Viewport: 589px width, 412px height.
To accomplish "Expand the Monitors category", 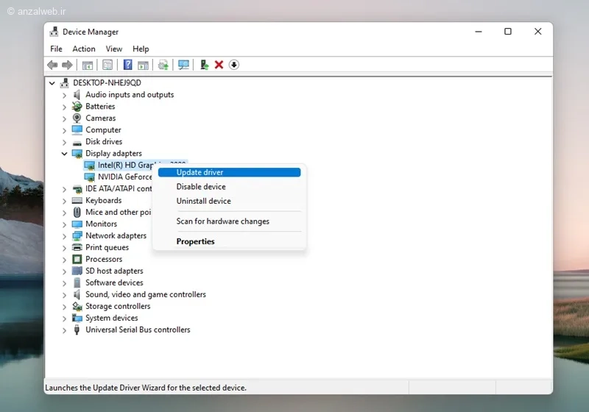I will click(64, 224).
